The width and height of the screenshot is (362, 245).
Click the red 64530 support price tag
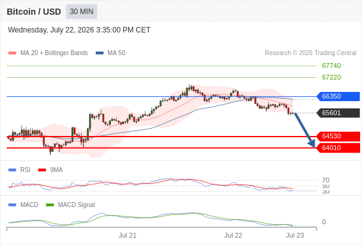pyautogui.click(x=338, y=136)
